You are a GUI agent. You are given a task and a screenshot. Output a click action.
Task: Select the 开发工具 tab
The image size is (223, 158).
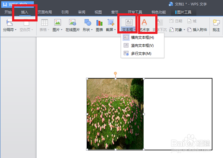coord(135,12)
